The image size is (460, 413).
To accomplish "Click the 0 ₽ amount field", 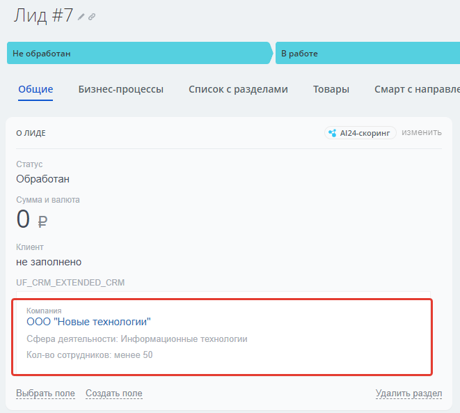I will (x=32, y=219).
